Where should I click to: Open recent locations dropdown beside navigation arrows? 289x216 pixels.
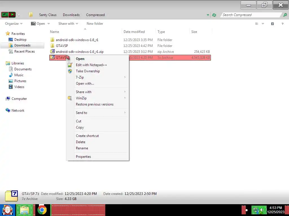19,15
